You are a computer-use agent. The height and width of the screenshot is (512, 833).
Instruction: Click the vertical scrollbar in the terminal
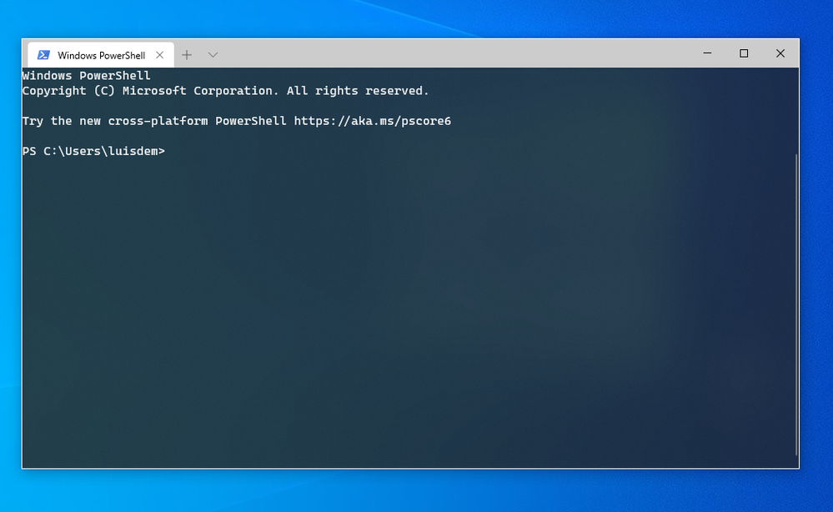pyautogui.click(x=795, y=304)
